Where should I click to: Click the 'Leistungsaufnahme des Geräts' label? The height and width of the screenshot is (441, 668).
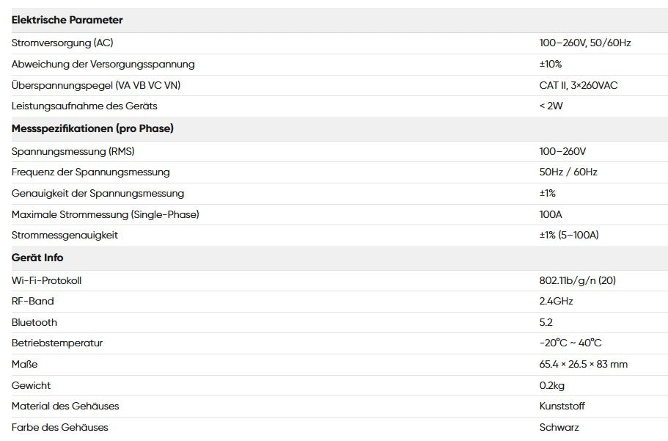point(84,106)
